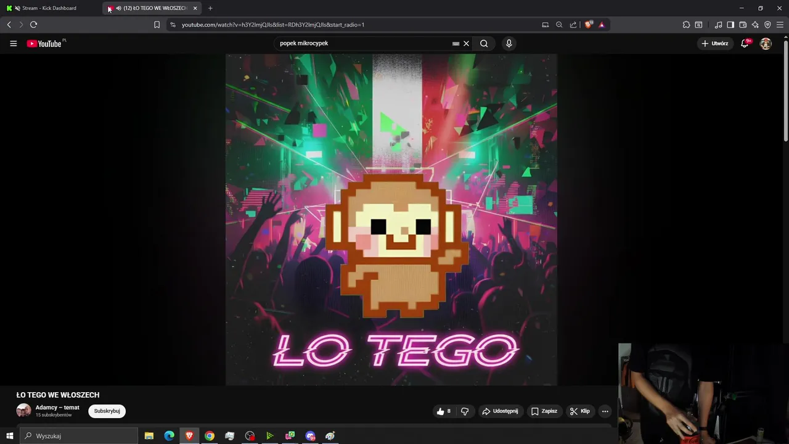Click install/cast screen icon in address bar
Viewport: 789px width, 444px height.
click(545, 25)
